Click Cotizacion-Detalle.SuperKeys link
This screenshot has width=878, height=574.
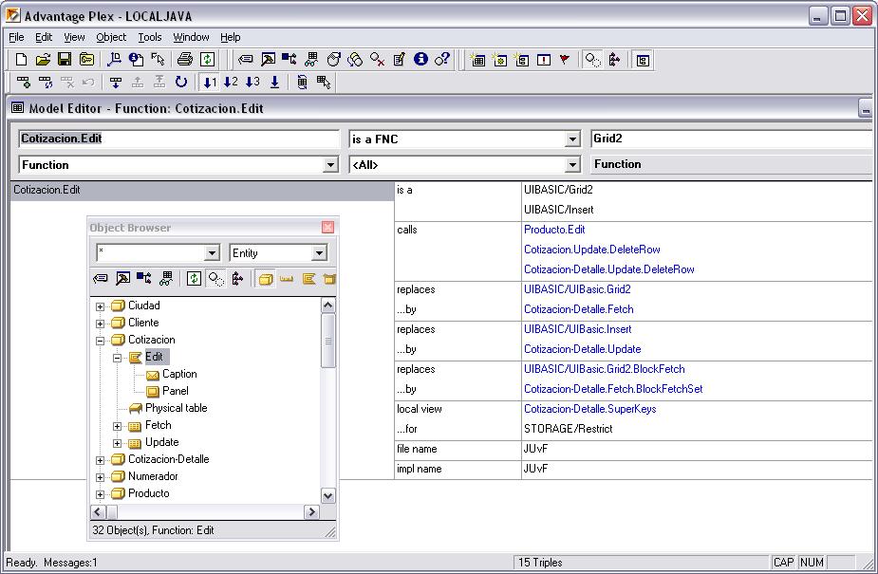pyautogui.click(x=589, y=409)
